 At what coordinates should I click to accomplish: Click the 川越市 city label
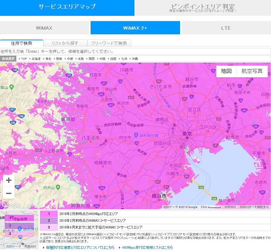127,70
